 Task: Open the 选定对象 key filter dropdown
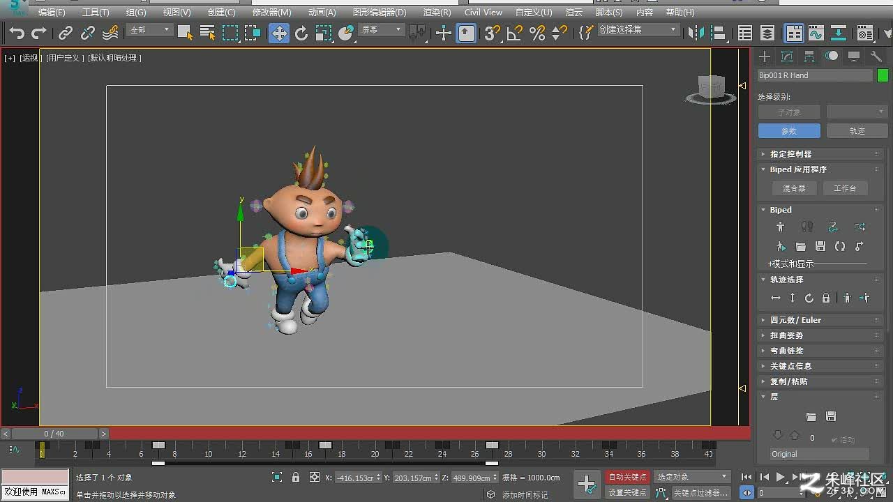692,477
